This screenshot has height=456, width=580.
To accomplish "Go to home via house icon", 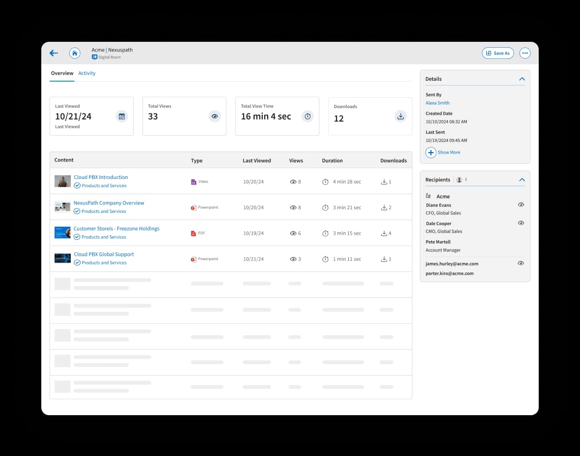I will point(74,53).
